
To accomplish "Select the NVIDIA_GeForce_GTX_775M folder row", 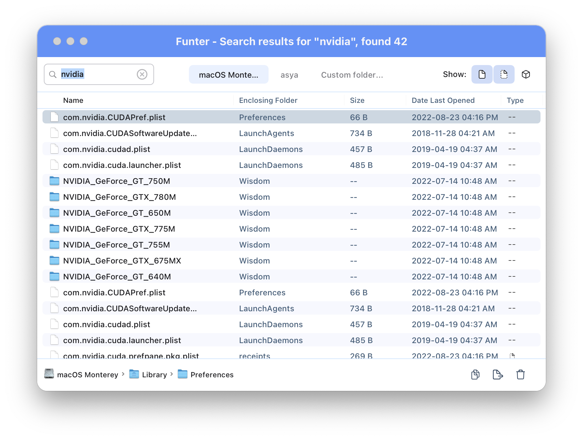I will (291, 229).
